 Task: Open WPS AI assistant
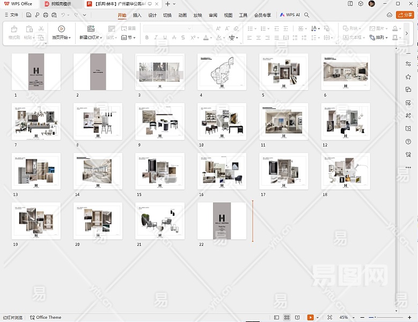click(289, 15)
